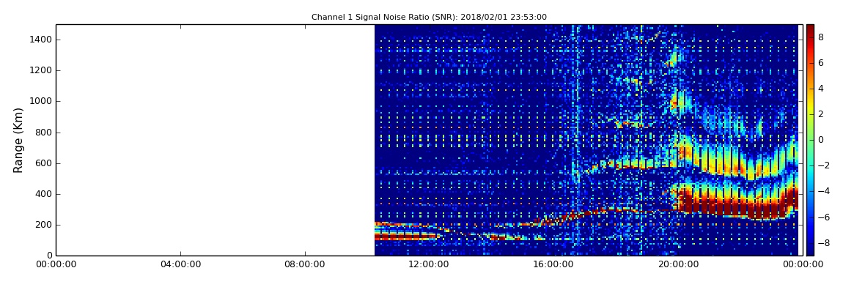843x298 pixels.
Task: Click the colorbar tick label '4'
Action: (x=821, y=89)
